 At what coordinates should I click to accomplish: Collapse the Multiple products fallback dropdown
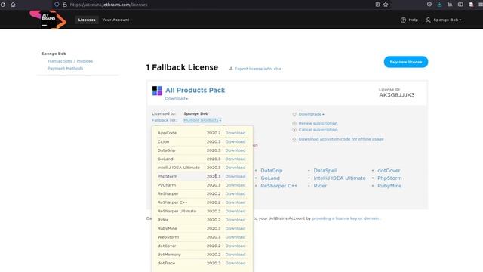202,120
